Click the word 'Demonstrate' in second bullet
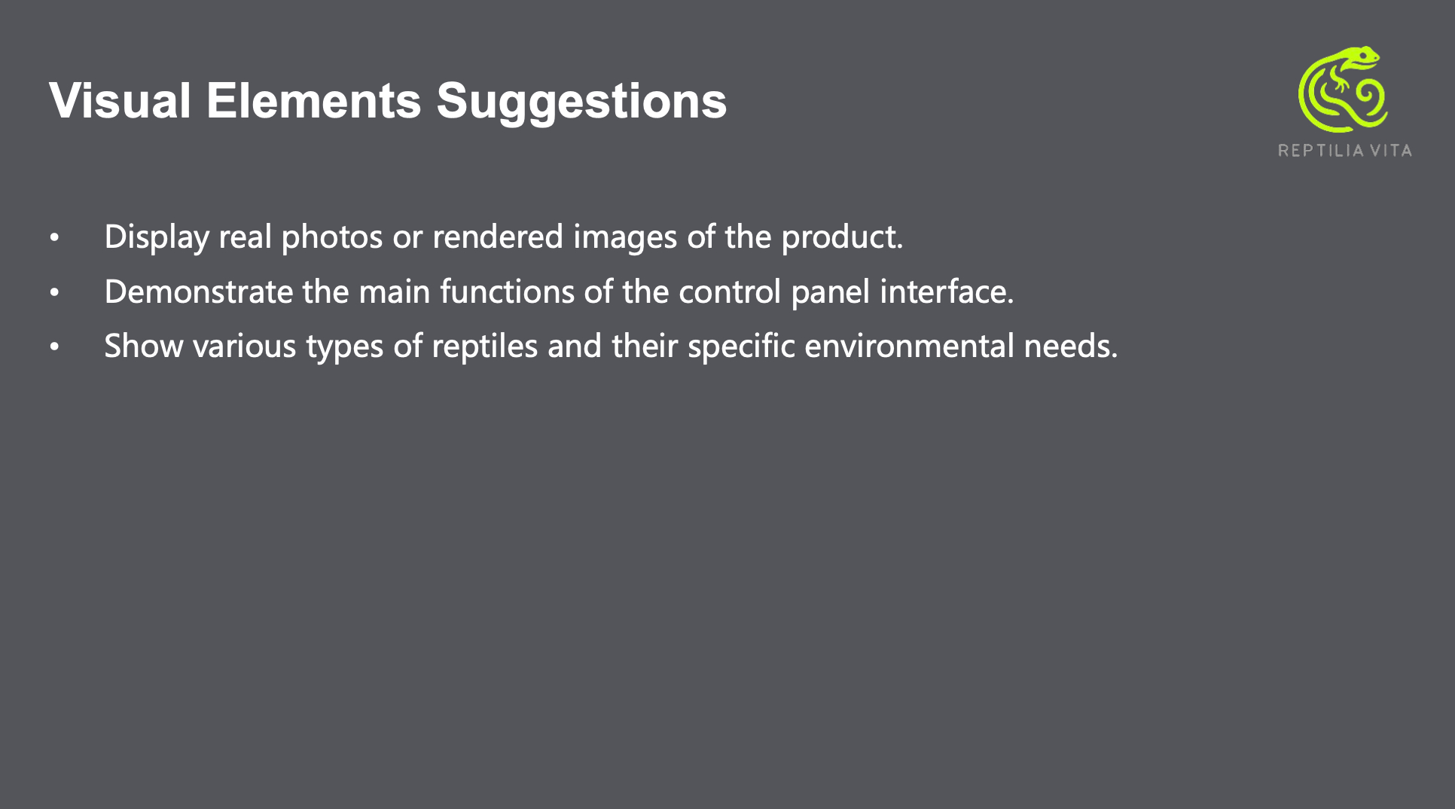Image resolution: width=1455 pixels, height=809 pixels. pyautogui.click(x=198, y=292)
